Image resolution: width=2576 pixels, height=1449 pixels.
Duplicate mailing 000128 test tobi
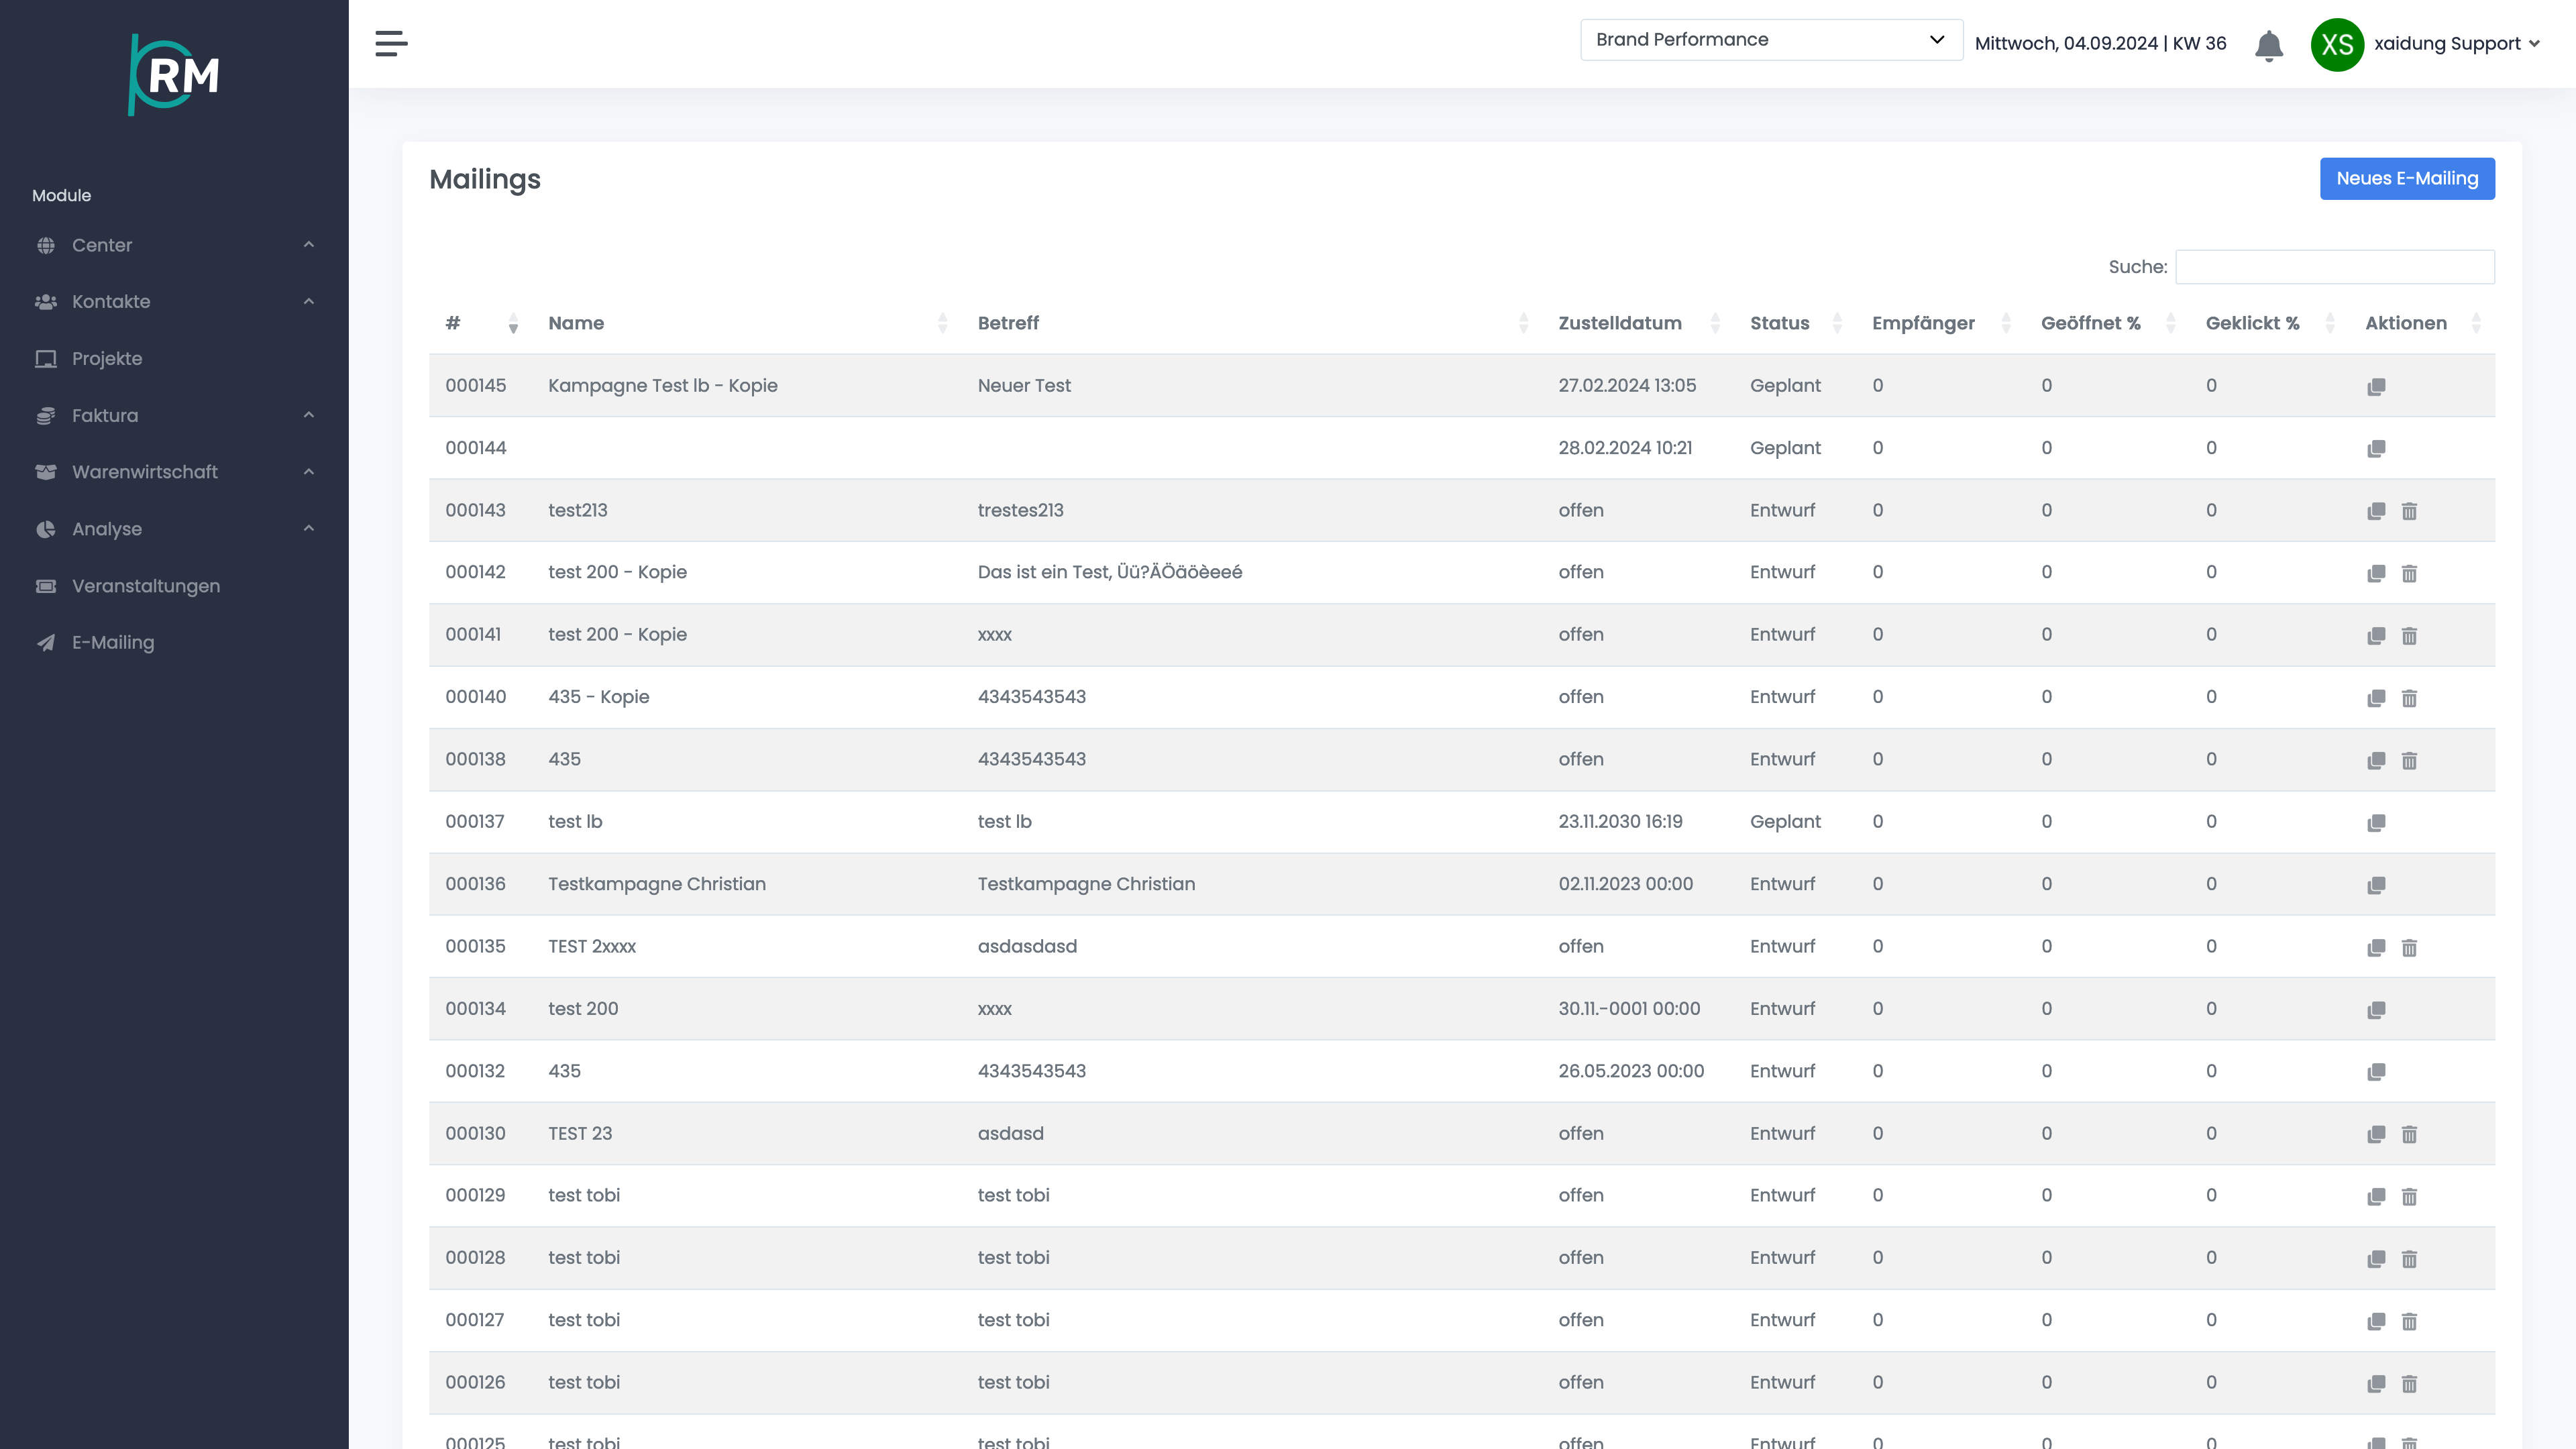pyautogui.click(x=2376, y=1259)
